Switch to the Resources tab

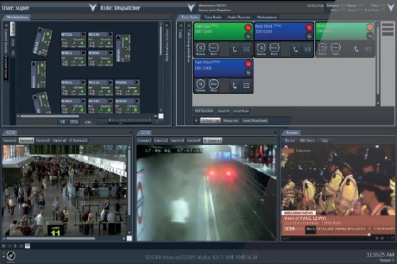pyautogui.click(x=231, y=121)
